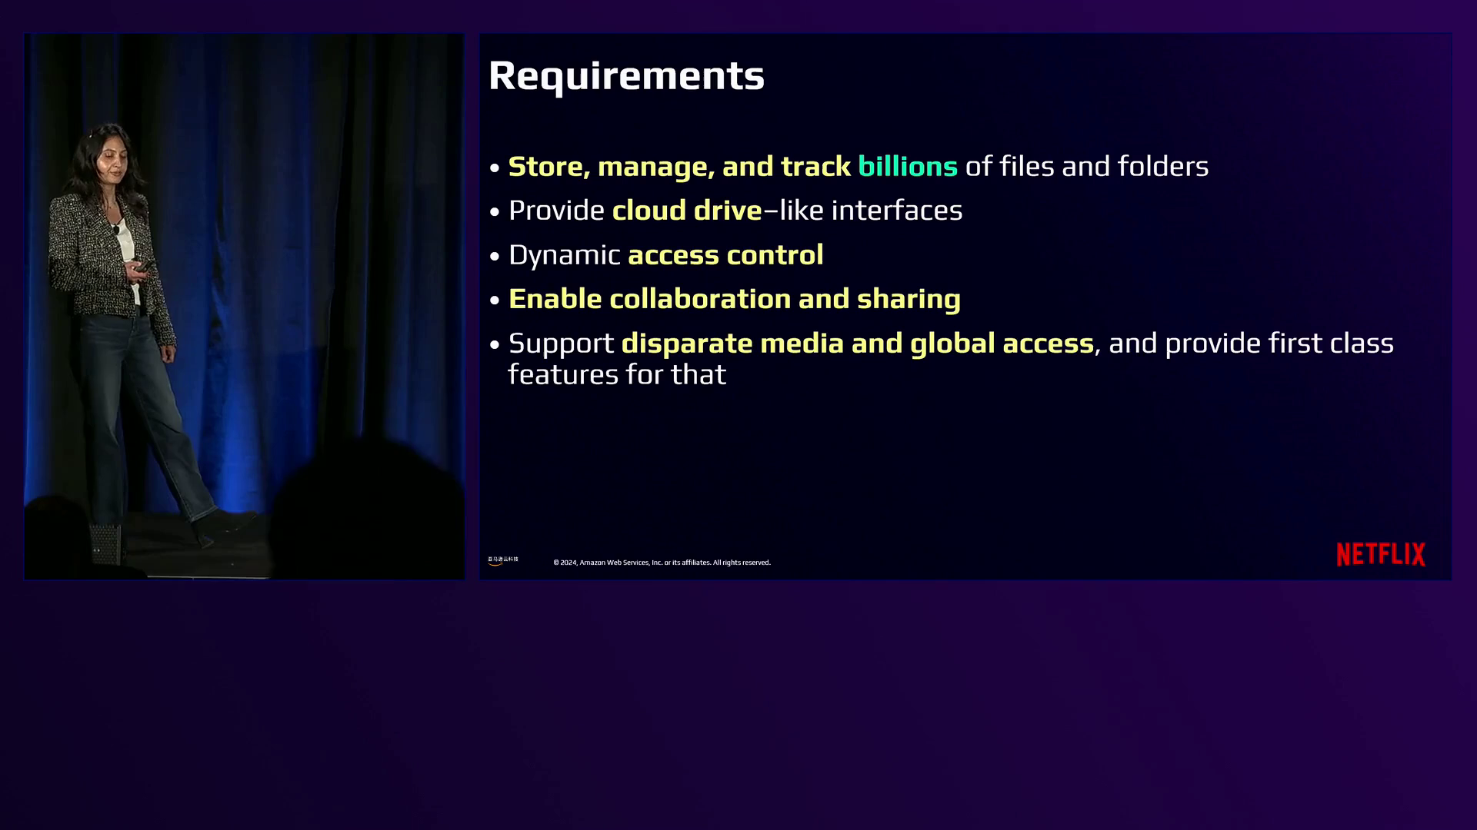The image size is (1477, 830).
Task: Click the bullet dot before Store
Action: (x=495, y=168)
